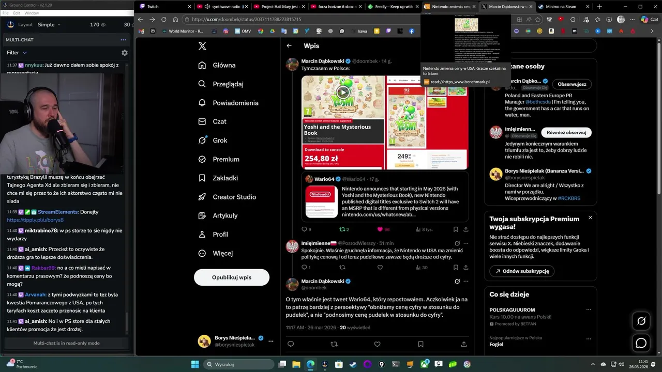Image resolution: width=662 pixels, height=372 pixels.
Task: Open floating chat bubble button
Action: coord(641,343)
